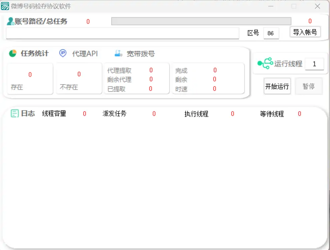Click the 区号 label
Viewport: 330px width, 250px height.
253,33
